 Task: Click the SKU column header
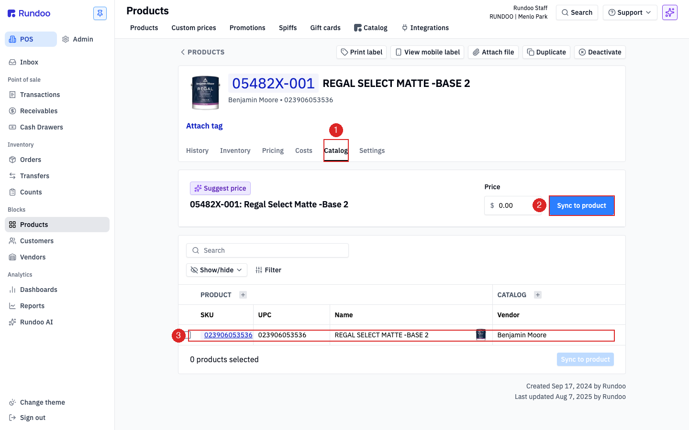click(x=207, y=315)
